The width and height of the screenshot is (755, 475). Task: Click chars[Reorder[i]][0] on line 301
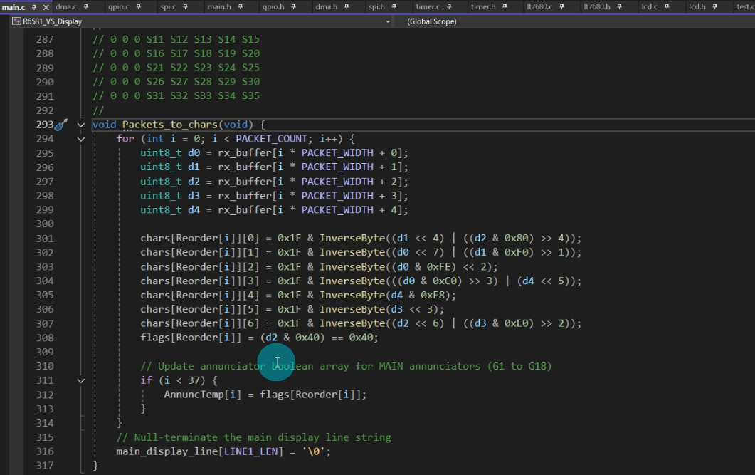(200, 238)
